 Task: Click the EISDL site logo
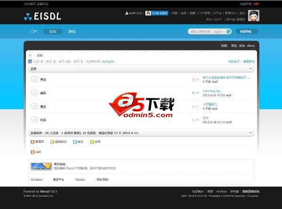click(x=42, y=17)
